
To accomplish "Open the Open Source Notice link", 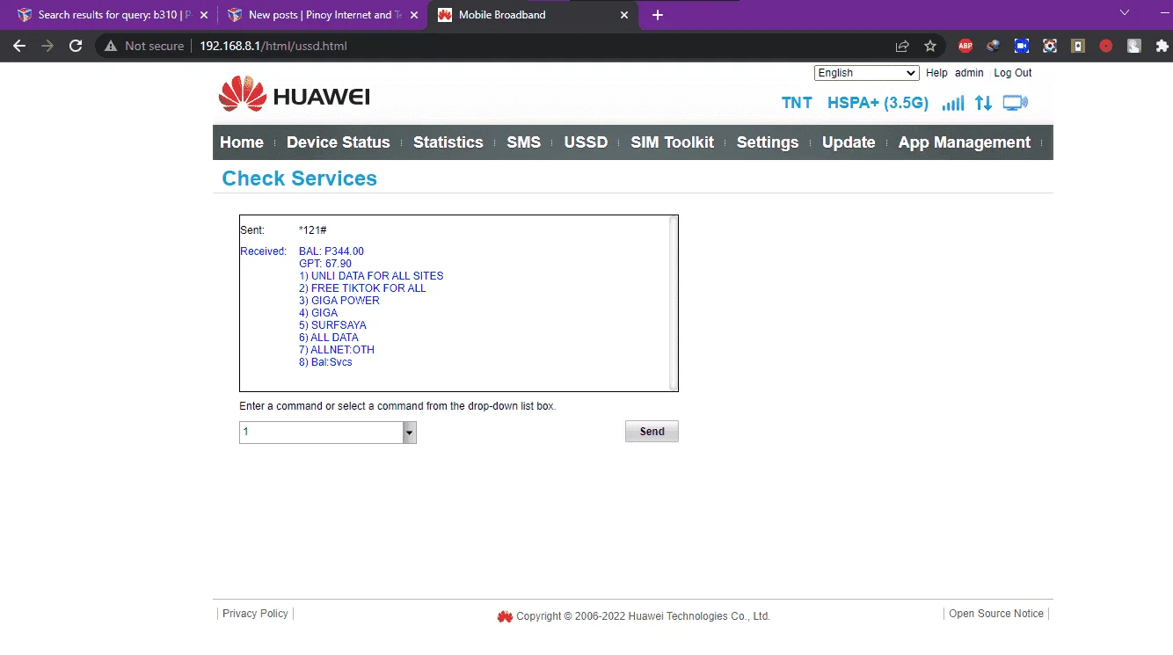I will click(x=996, y=614).
